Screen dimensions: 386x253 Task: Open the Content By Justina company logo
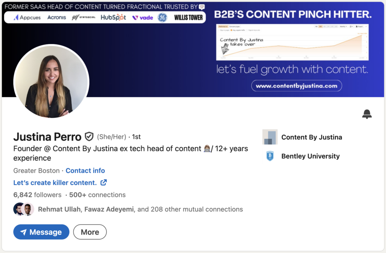270,137
